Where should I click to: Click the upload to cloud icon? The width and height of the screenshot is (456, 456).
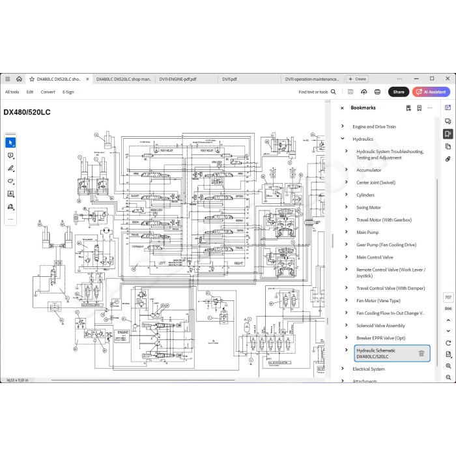363,92
